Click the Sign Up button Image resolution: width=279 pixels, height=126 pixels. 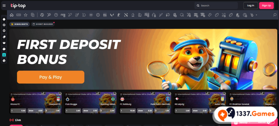coord(266,6)
